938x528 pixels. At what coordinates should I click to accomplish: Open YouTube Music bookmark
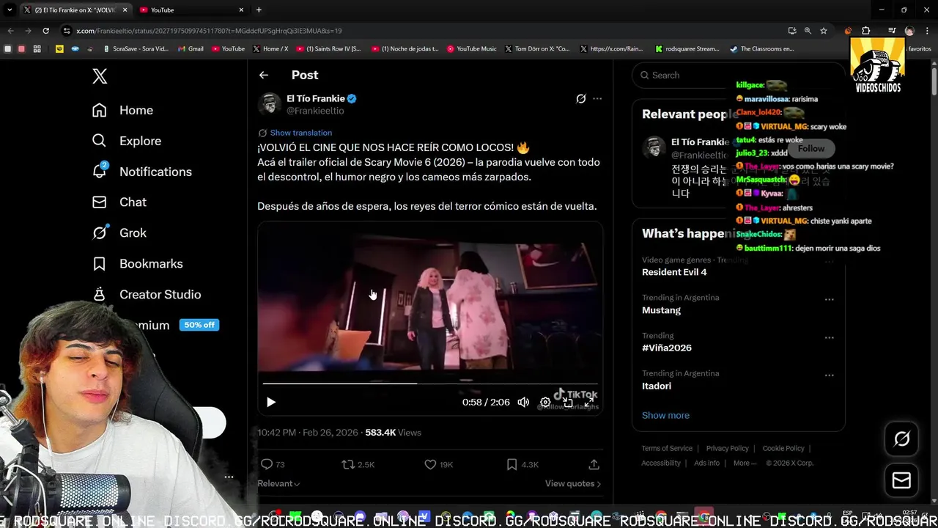click(x=471, y=49)
